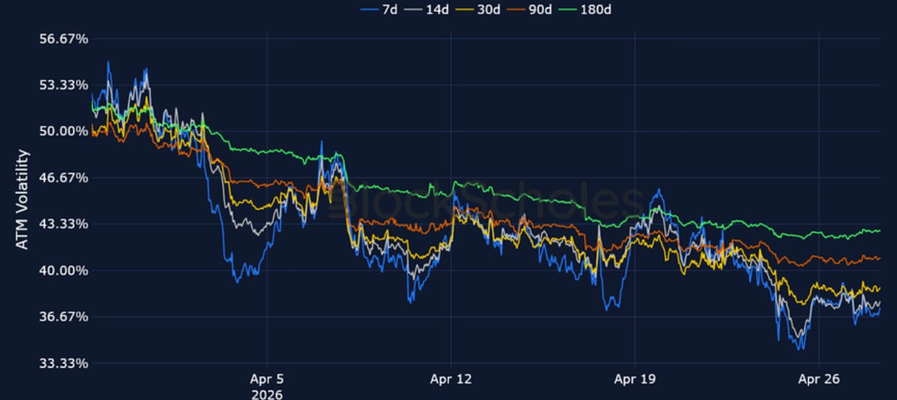Select the 46.67% y-axis tick

[x=62, y=178]
